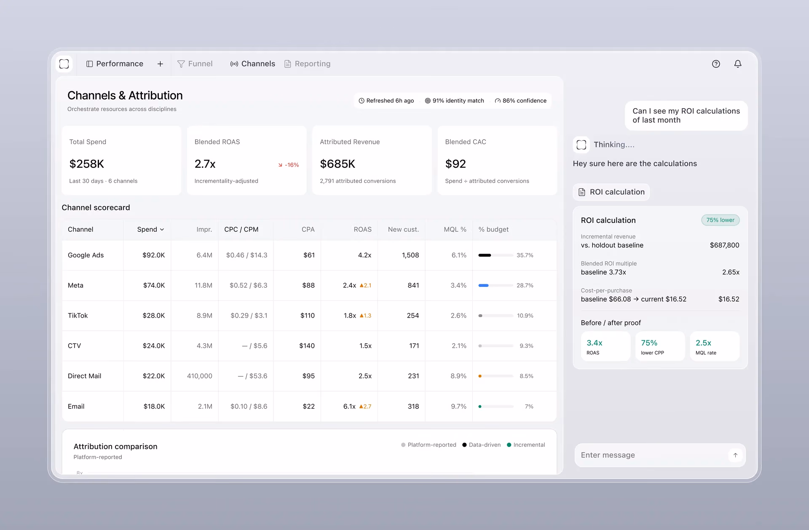Click the user message about ROI calculations

686,116
